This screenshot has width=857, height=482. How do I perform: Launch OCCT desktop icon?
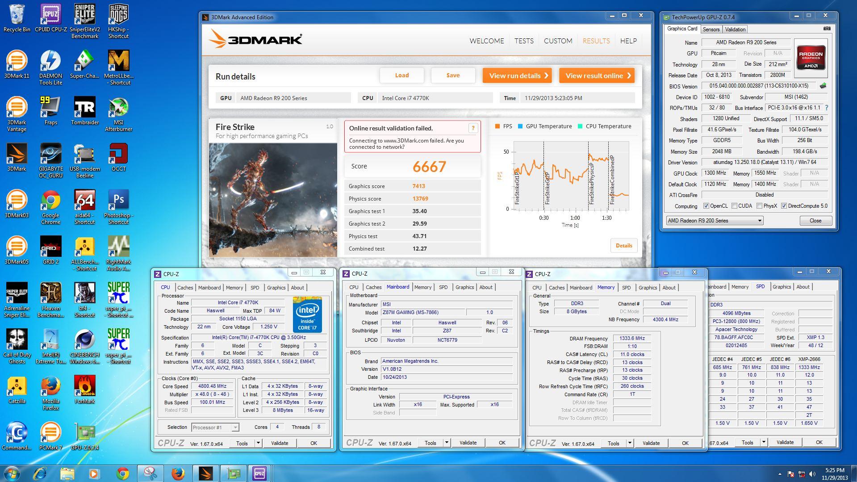tap(118, 157)
